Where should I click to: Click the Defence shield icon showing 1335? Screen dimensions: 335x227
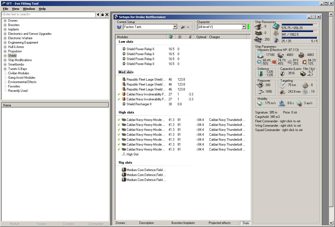click(x=260, y=73)
